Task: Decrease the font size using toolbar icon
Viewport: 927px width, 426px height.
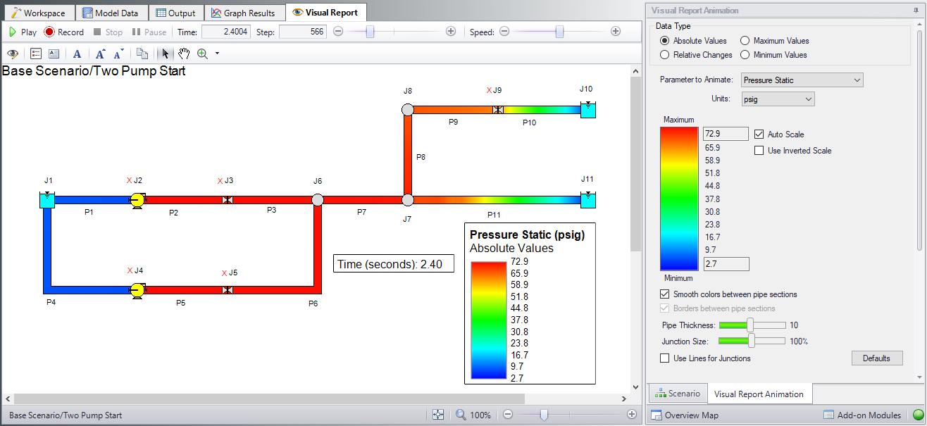Action: (118, 53)
